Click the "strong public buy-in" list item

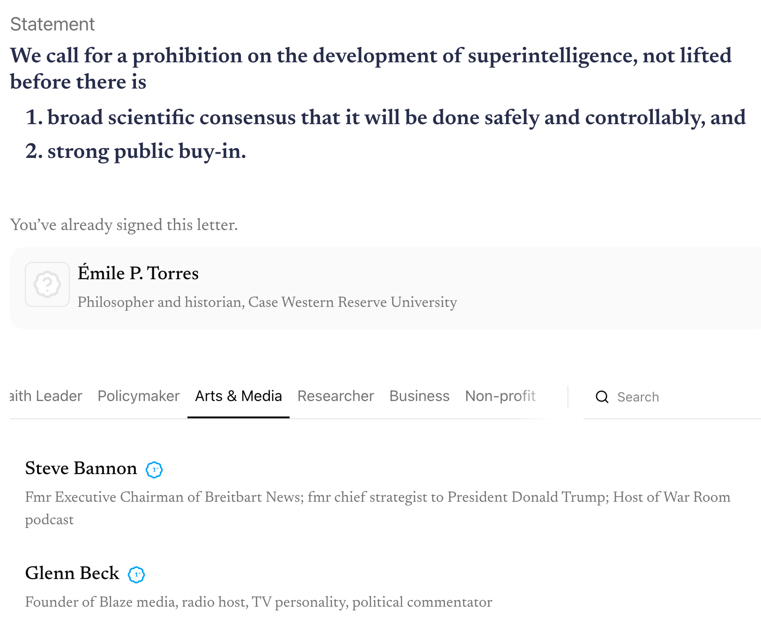click(x=146, y=151)
